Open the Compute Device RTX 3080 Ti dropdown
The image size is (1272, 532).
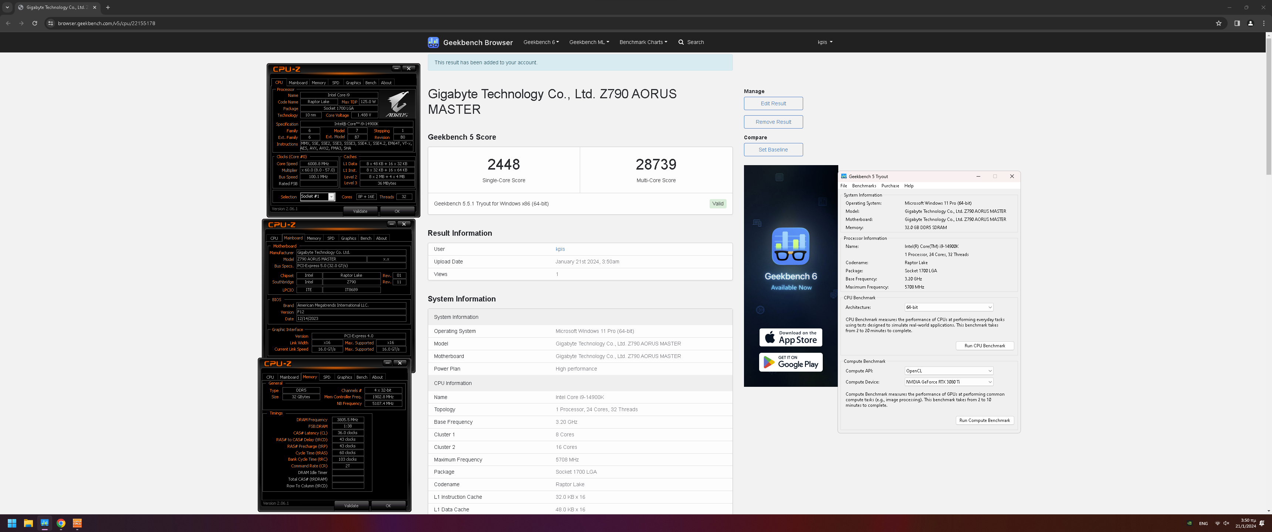(948, 382)
